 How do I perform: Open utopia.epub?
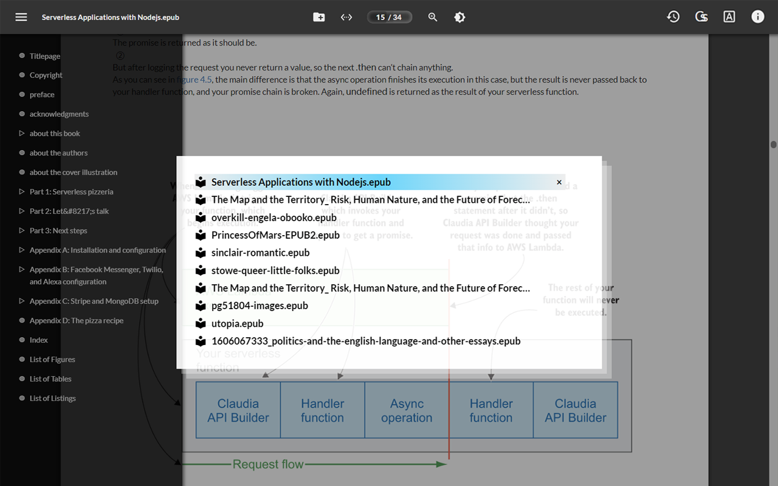click(237, 323)
